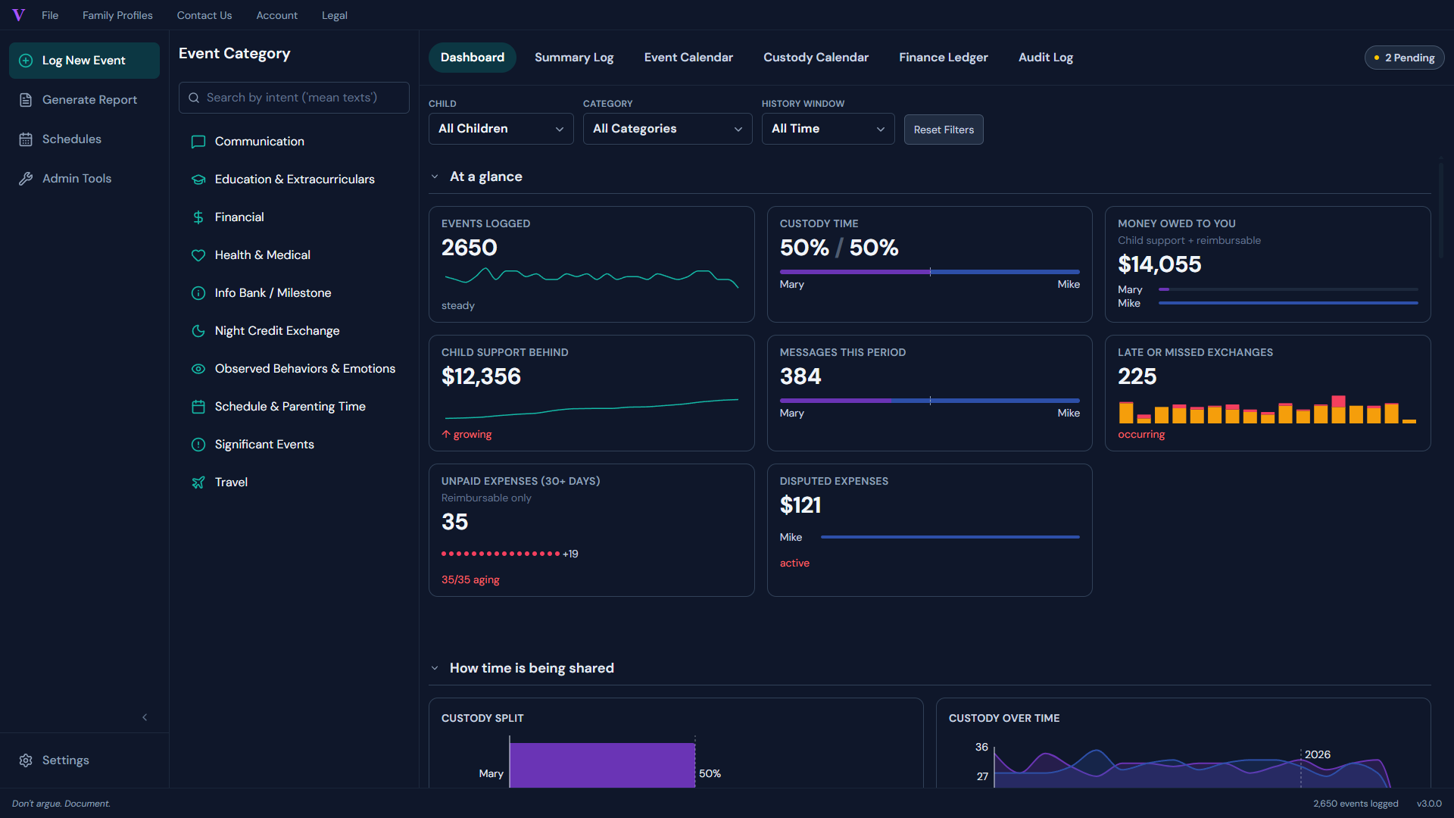Select the Dashboard tab
The height and width of the screenshot is (818, 1454).
(x=473, y=58)
